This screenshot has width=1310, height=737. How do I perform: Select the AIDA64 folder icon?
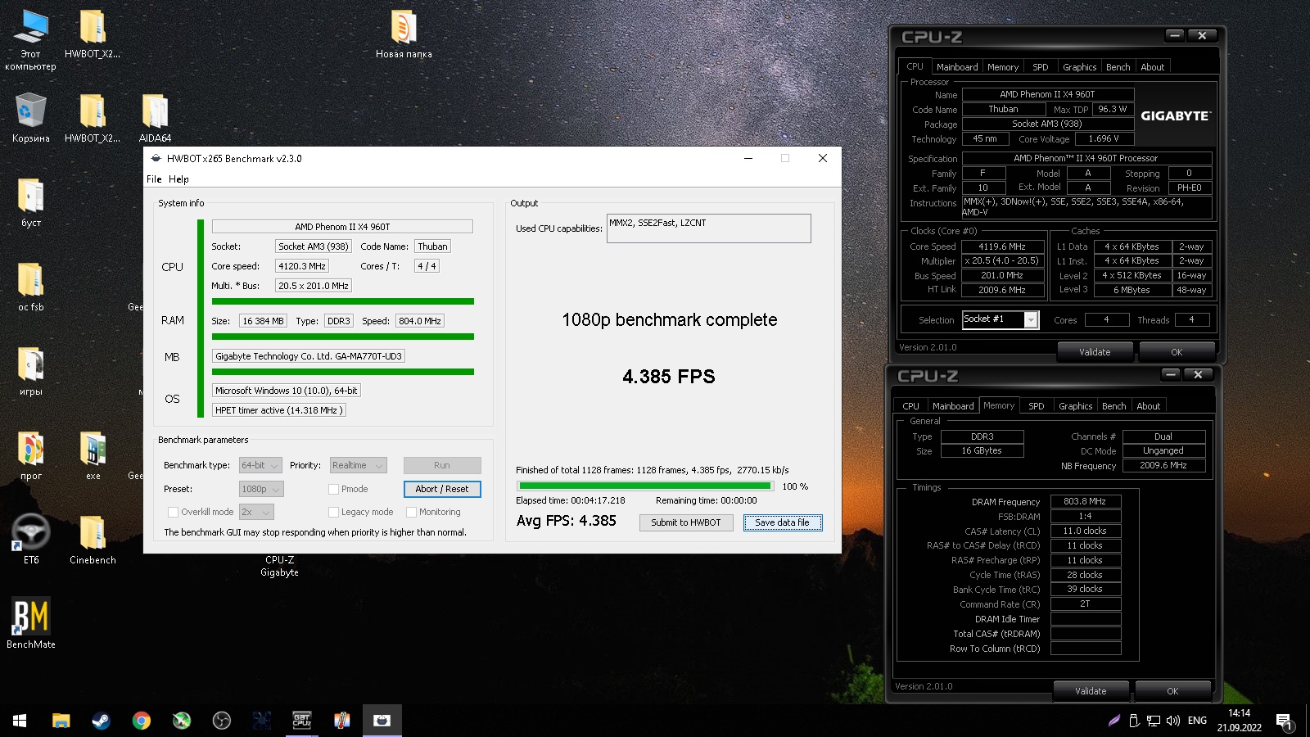[155, 119]
